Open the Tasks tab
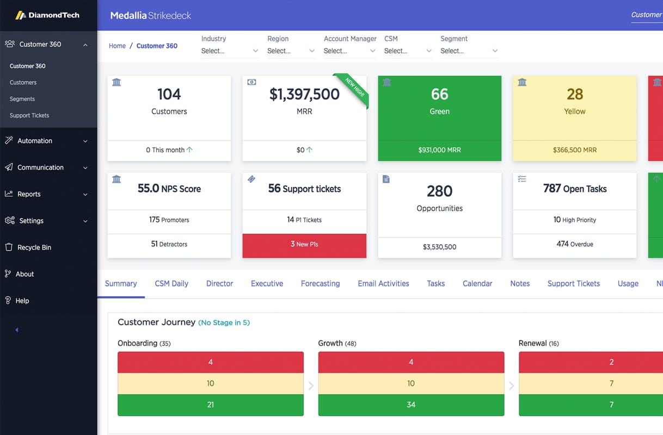Screen dimensions: 663x435 (435, 283)
